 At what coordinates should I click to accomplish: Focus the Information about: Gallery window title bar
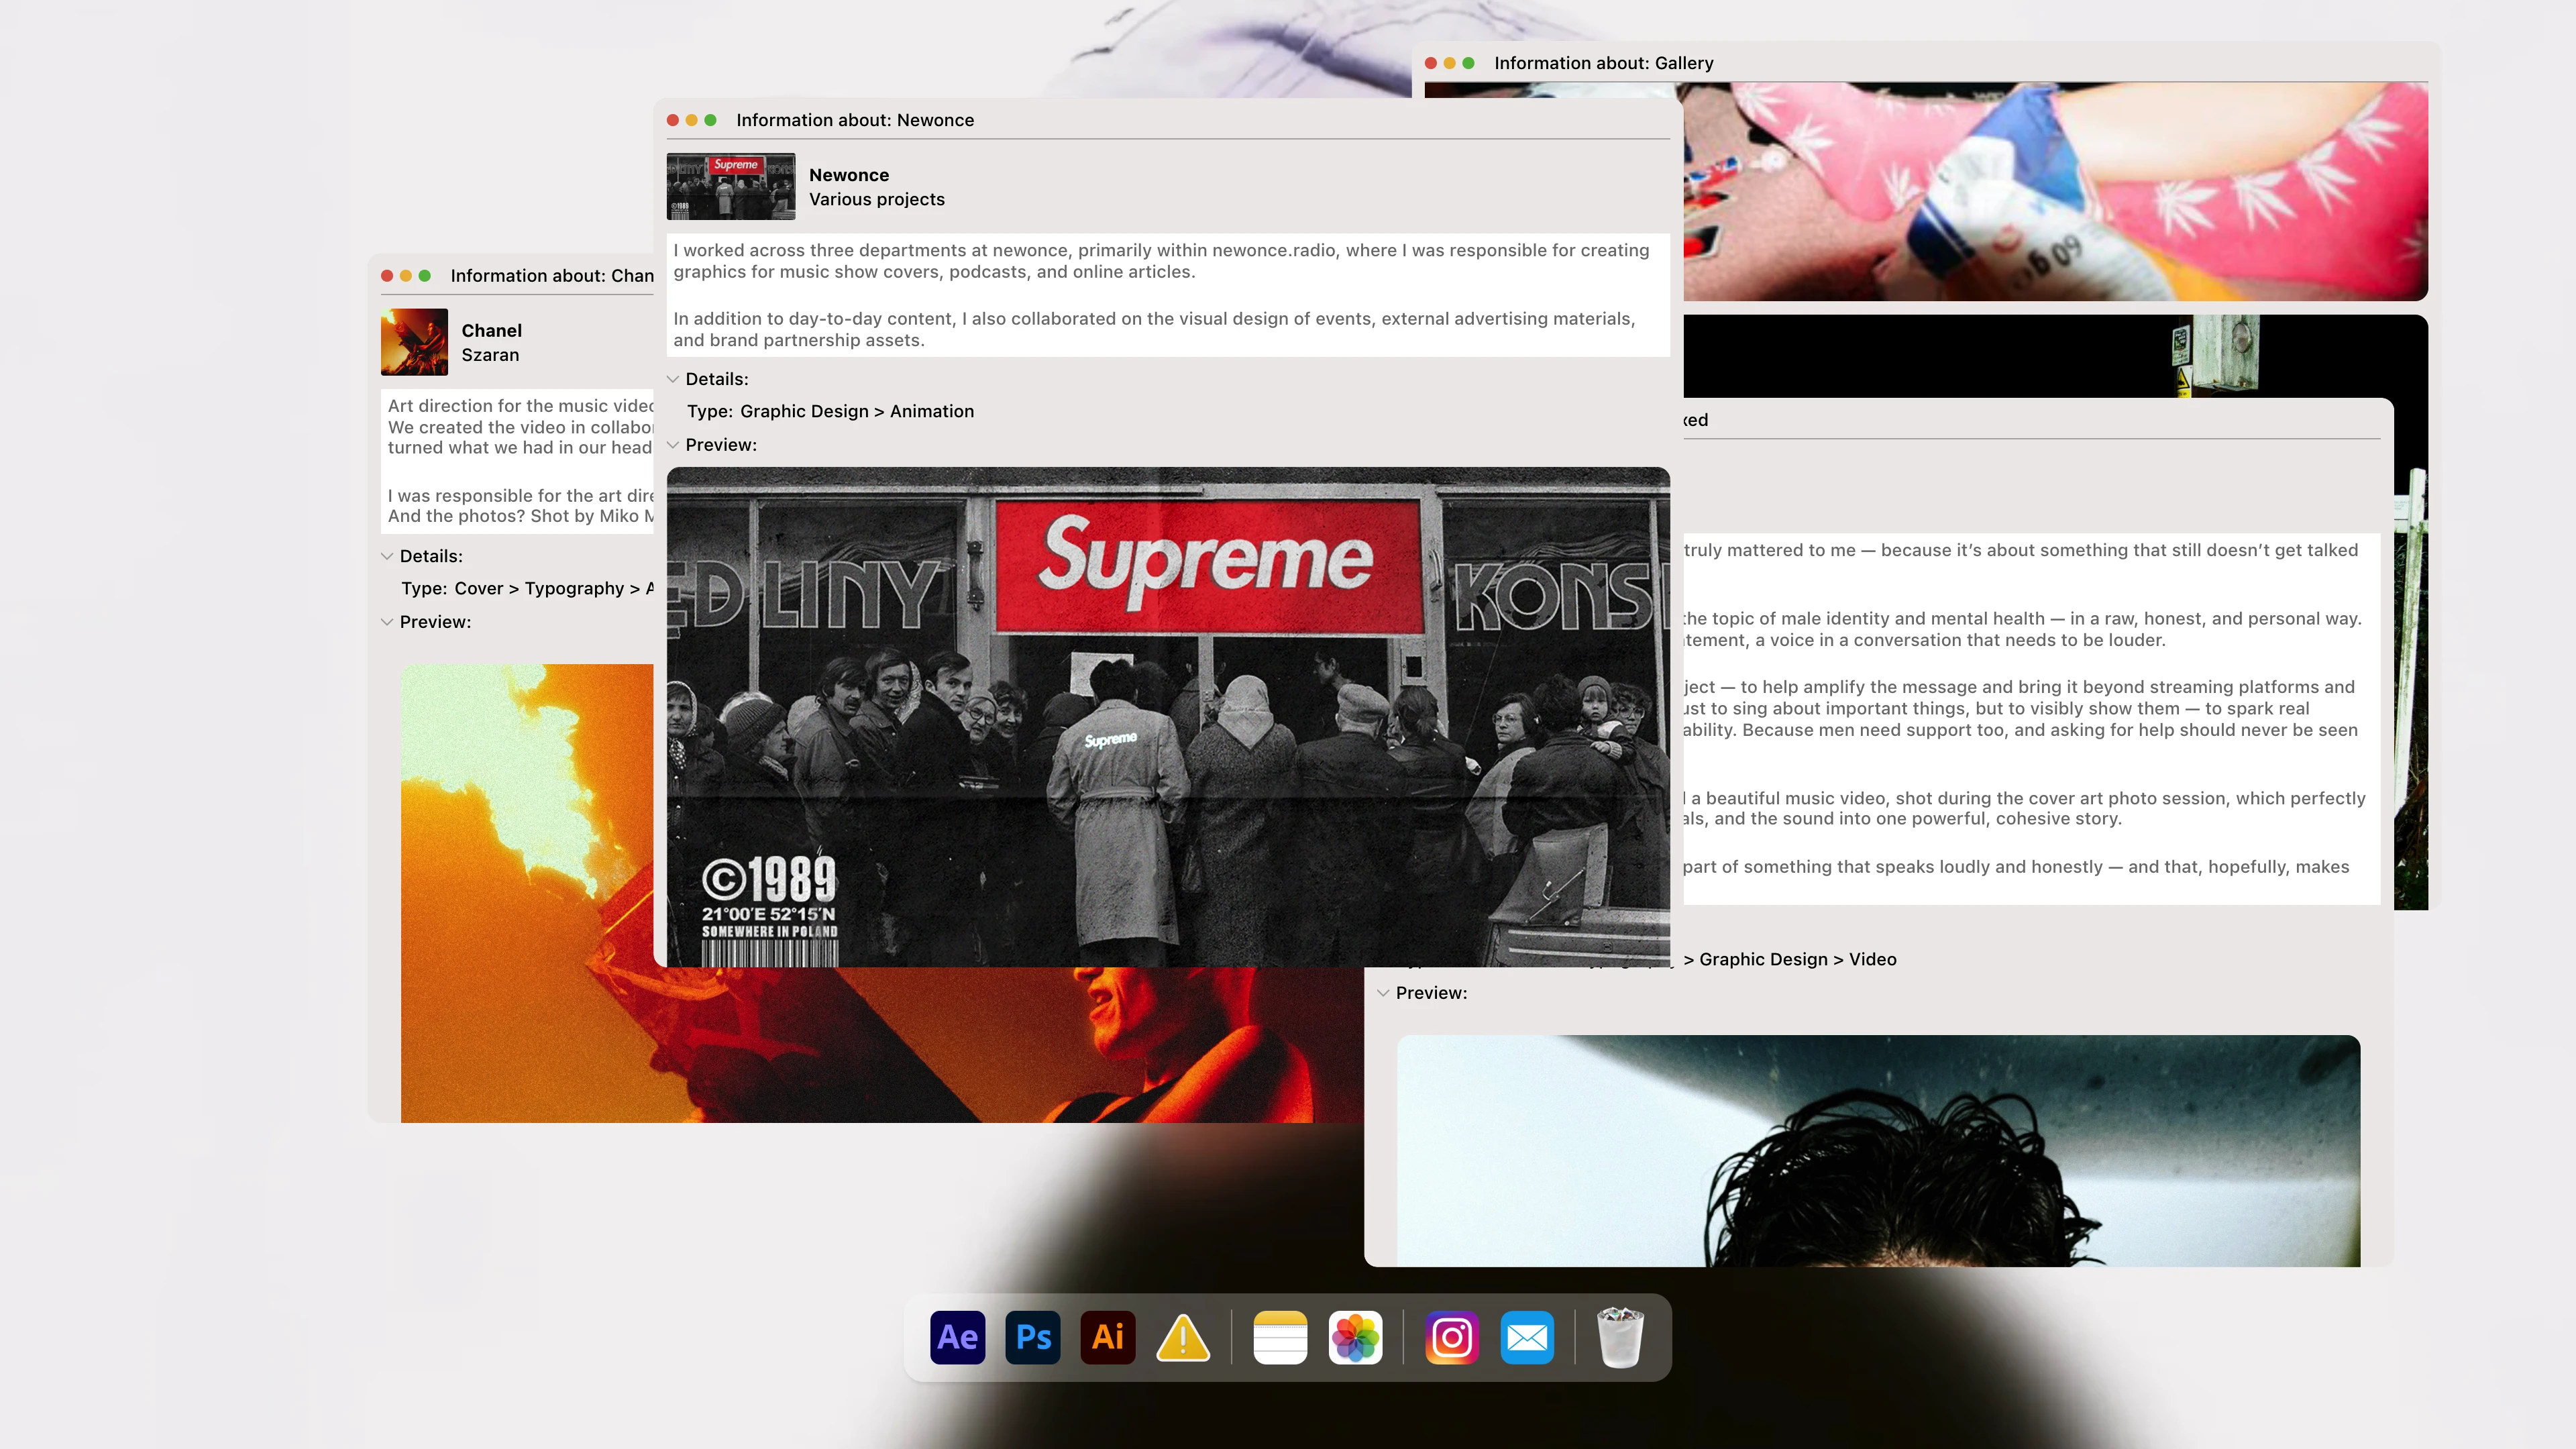tap(1603, 62)
